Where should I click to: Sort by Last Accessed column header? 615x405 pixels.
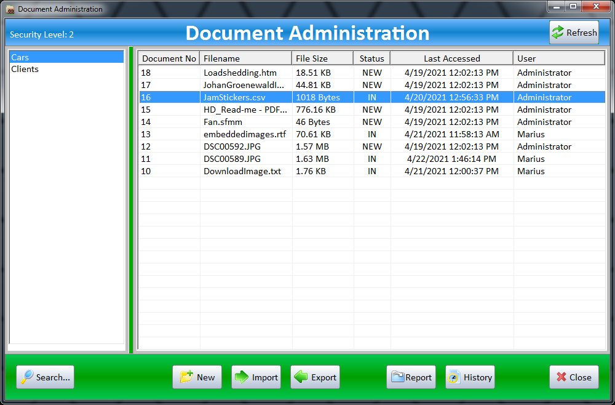(x=451, y=58)
